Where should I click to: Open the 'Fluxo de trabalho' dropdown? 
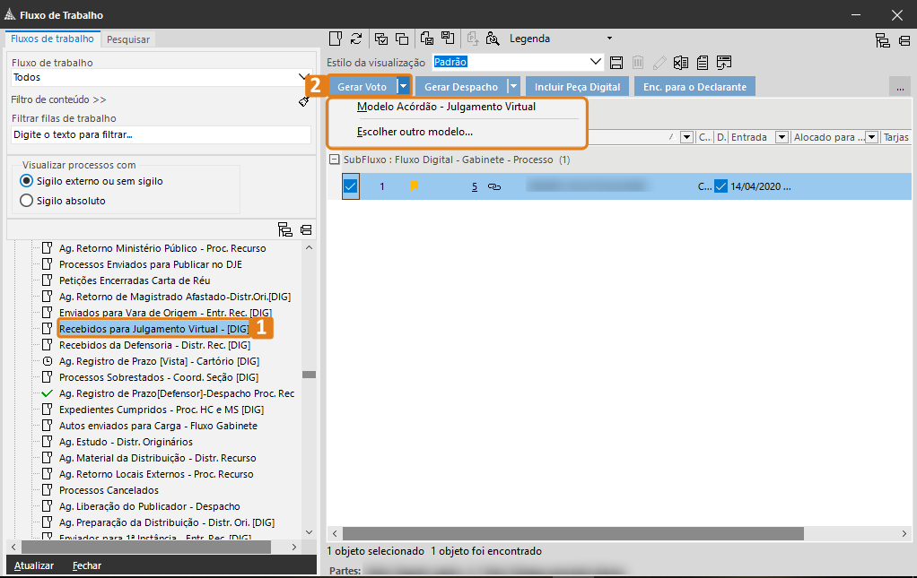coord(302,78)
